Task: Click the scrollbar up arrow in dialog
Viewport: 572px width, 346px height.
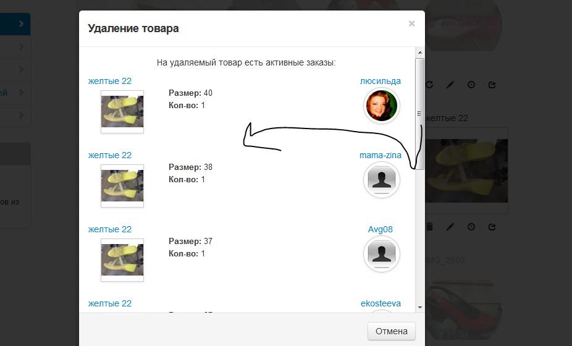Action: [420, 53]
